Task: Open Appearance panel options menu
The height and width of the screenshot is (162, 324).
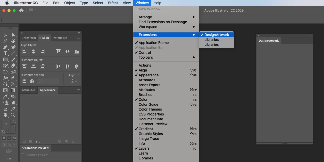Action: (79, 90)
